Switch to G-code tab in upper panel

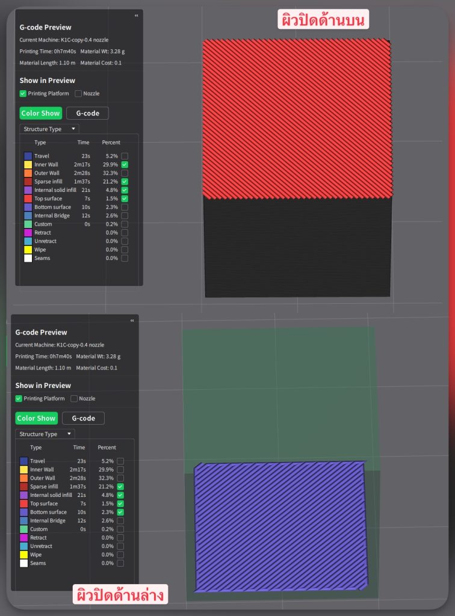tap(87, 113)
